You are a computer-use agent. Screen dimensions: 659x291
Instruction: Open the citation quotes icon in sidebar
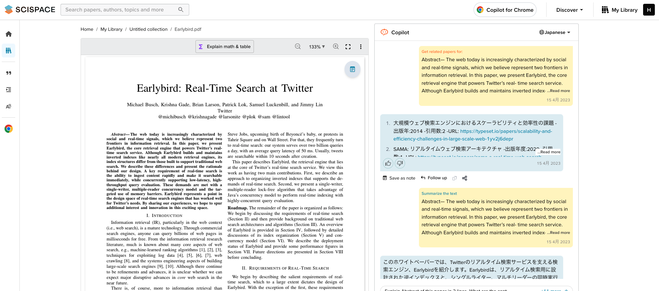pyautogui.click(x=9, y=73)
